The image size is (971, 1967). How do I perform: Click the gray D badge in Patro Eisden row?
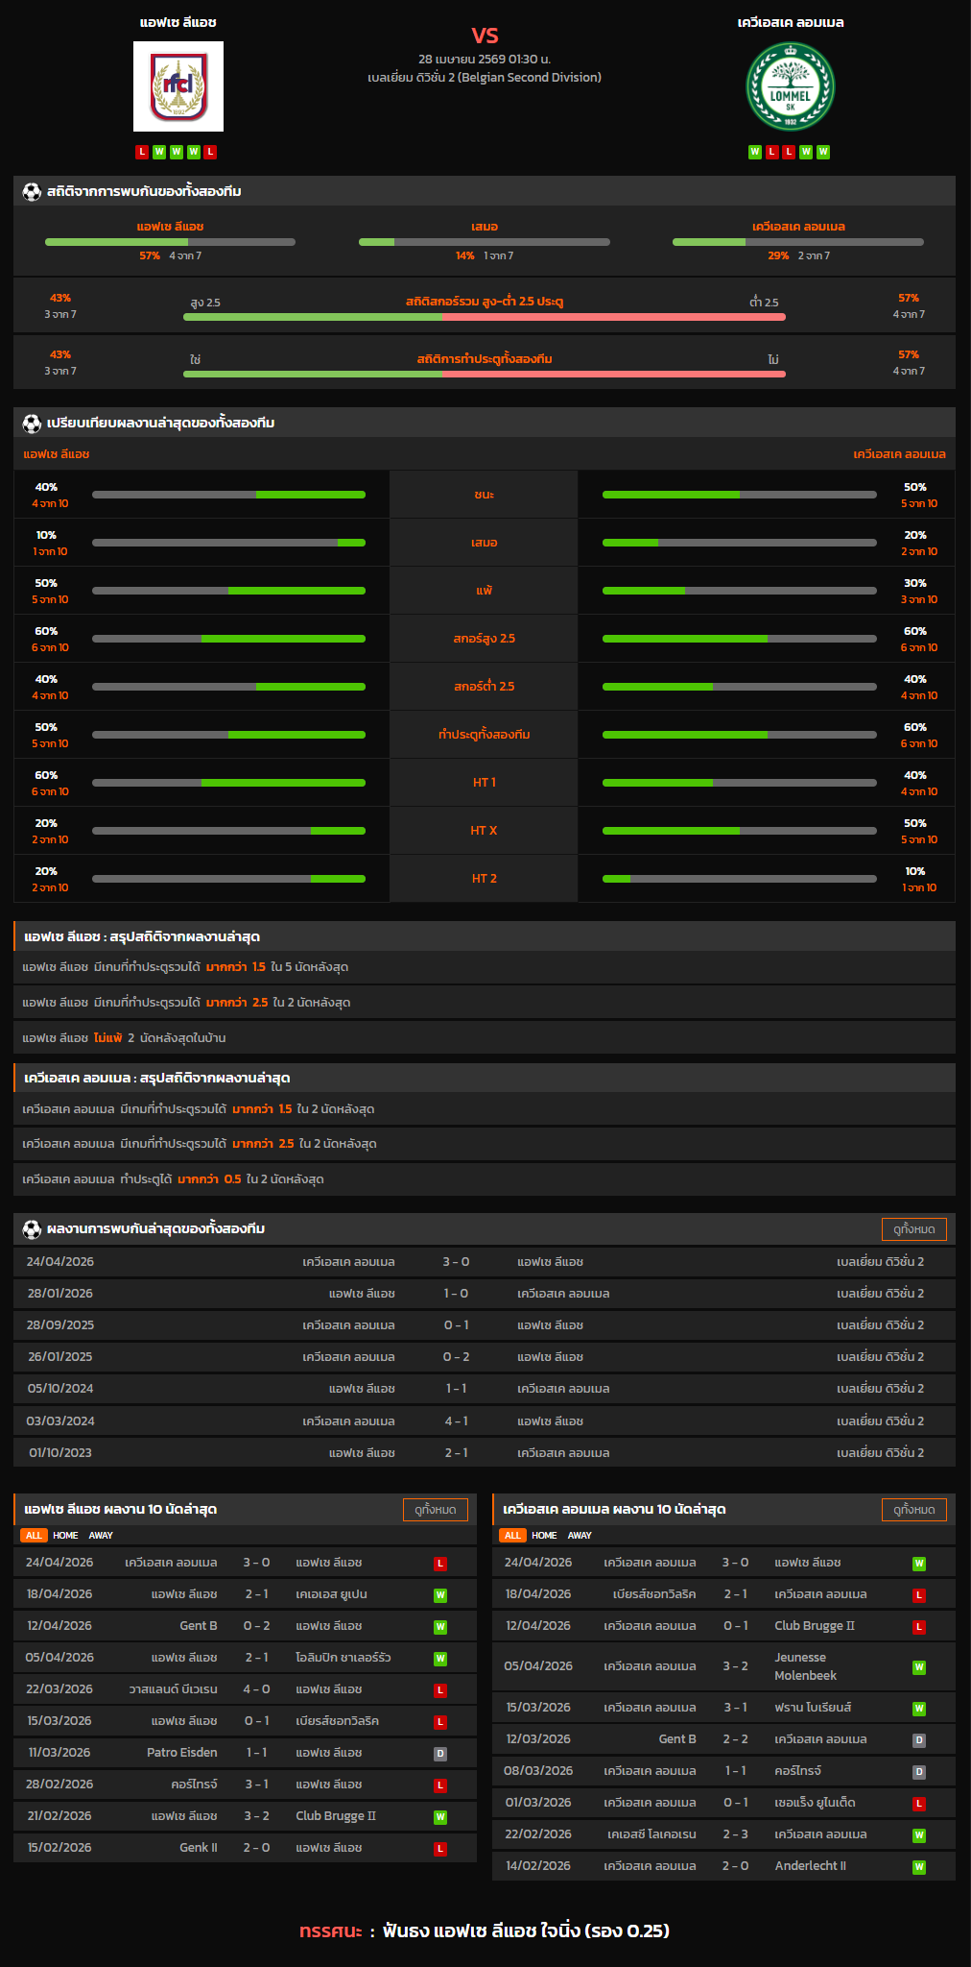(x=440, y=1754)
